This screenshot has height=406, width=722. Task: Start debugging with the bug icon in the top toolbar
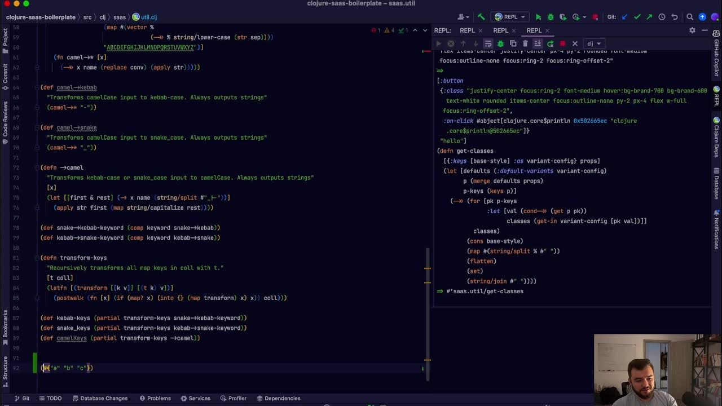551,17
